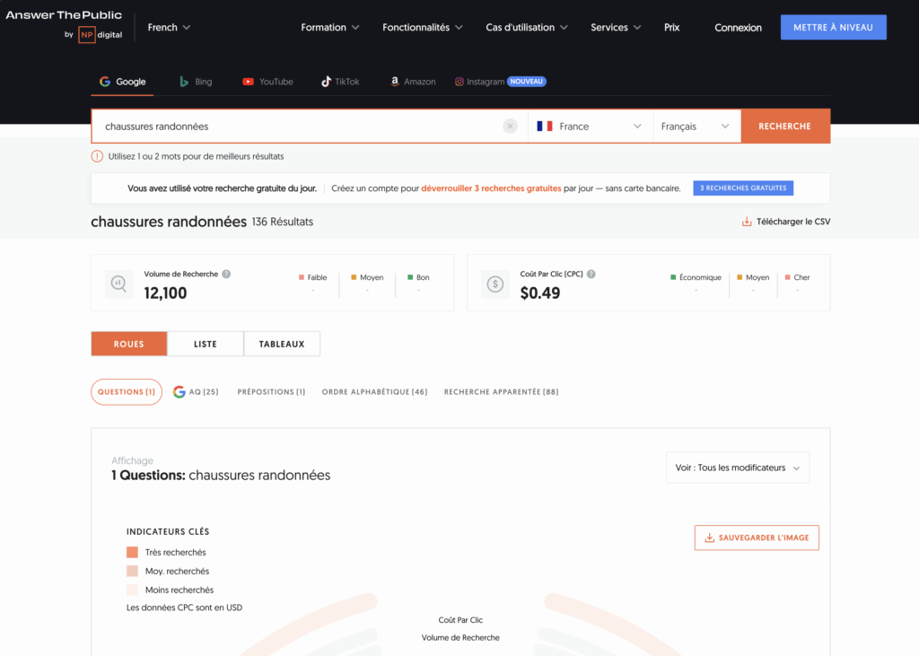Switch to the Amazon search tab
This screenshot has height=656, width=919.
pyautogui.click(x=413, y=82)
